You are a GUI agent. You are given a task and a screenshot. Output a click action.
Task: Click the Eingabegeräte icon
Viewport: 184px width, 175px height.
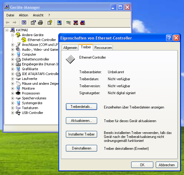(x=18, y=64)
